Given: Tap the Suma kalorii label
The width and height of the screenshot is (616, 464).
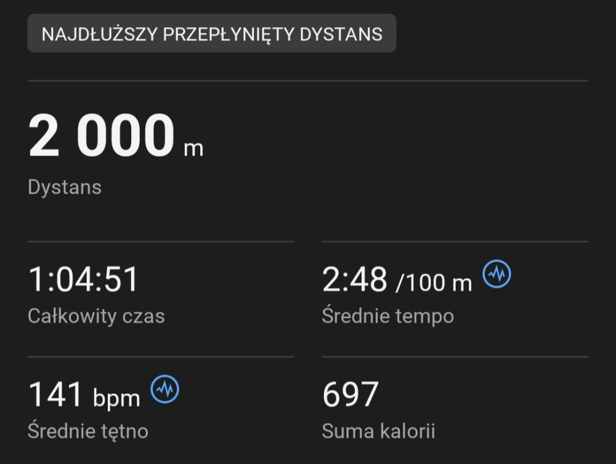Looking at the screenshot, I should click(x=378, y=431).
